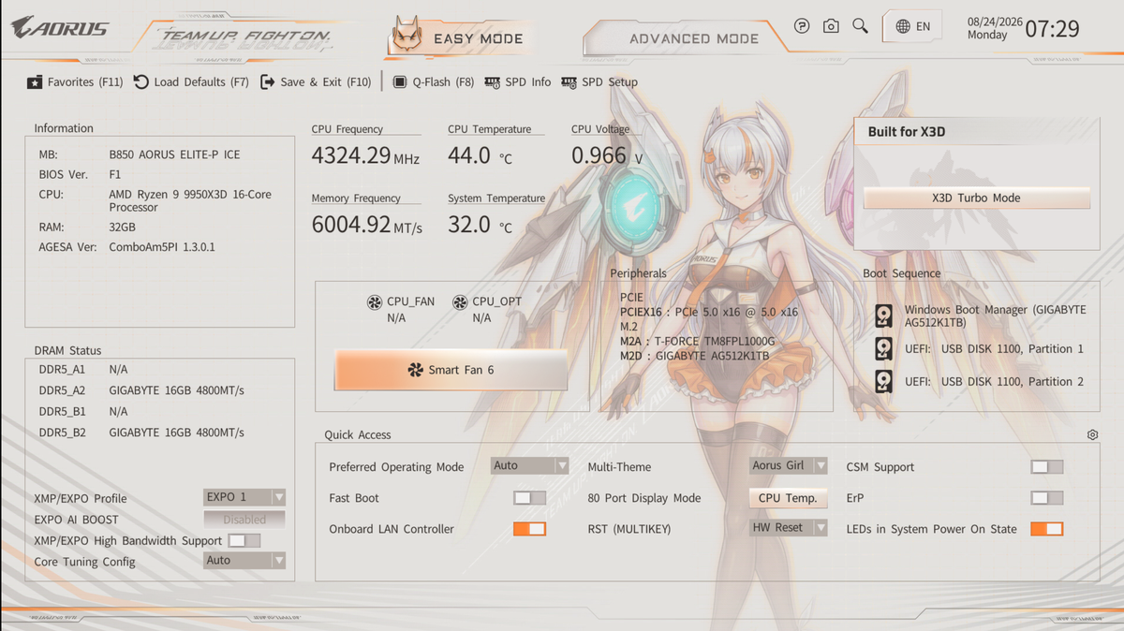
Task: Toggle the ErP switch
Action: [x=1046, y=498]
